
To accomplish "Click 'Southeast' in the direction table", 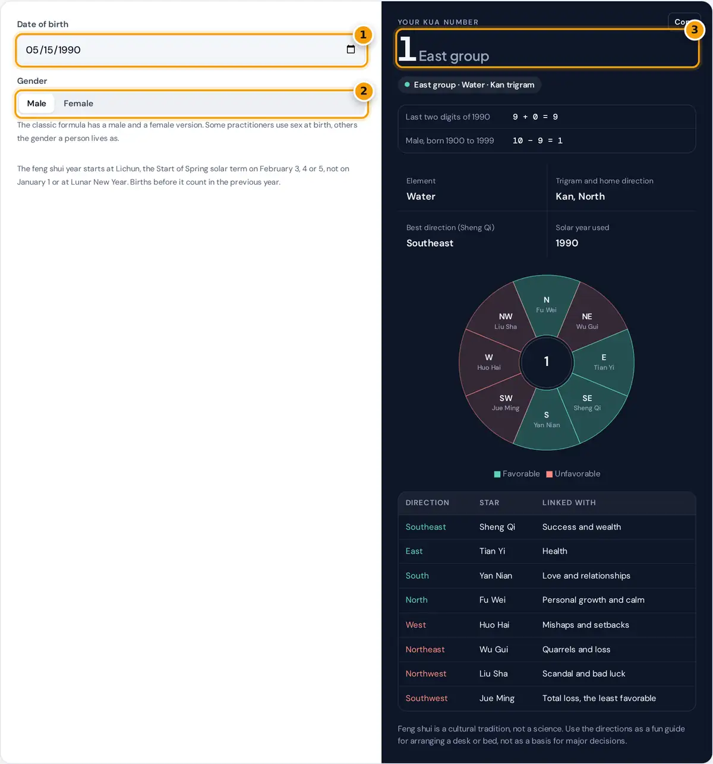I will click(x=425, y=527).
